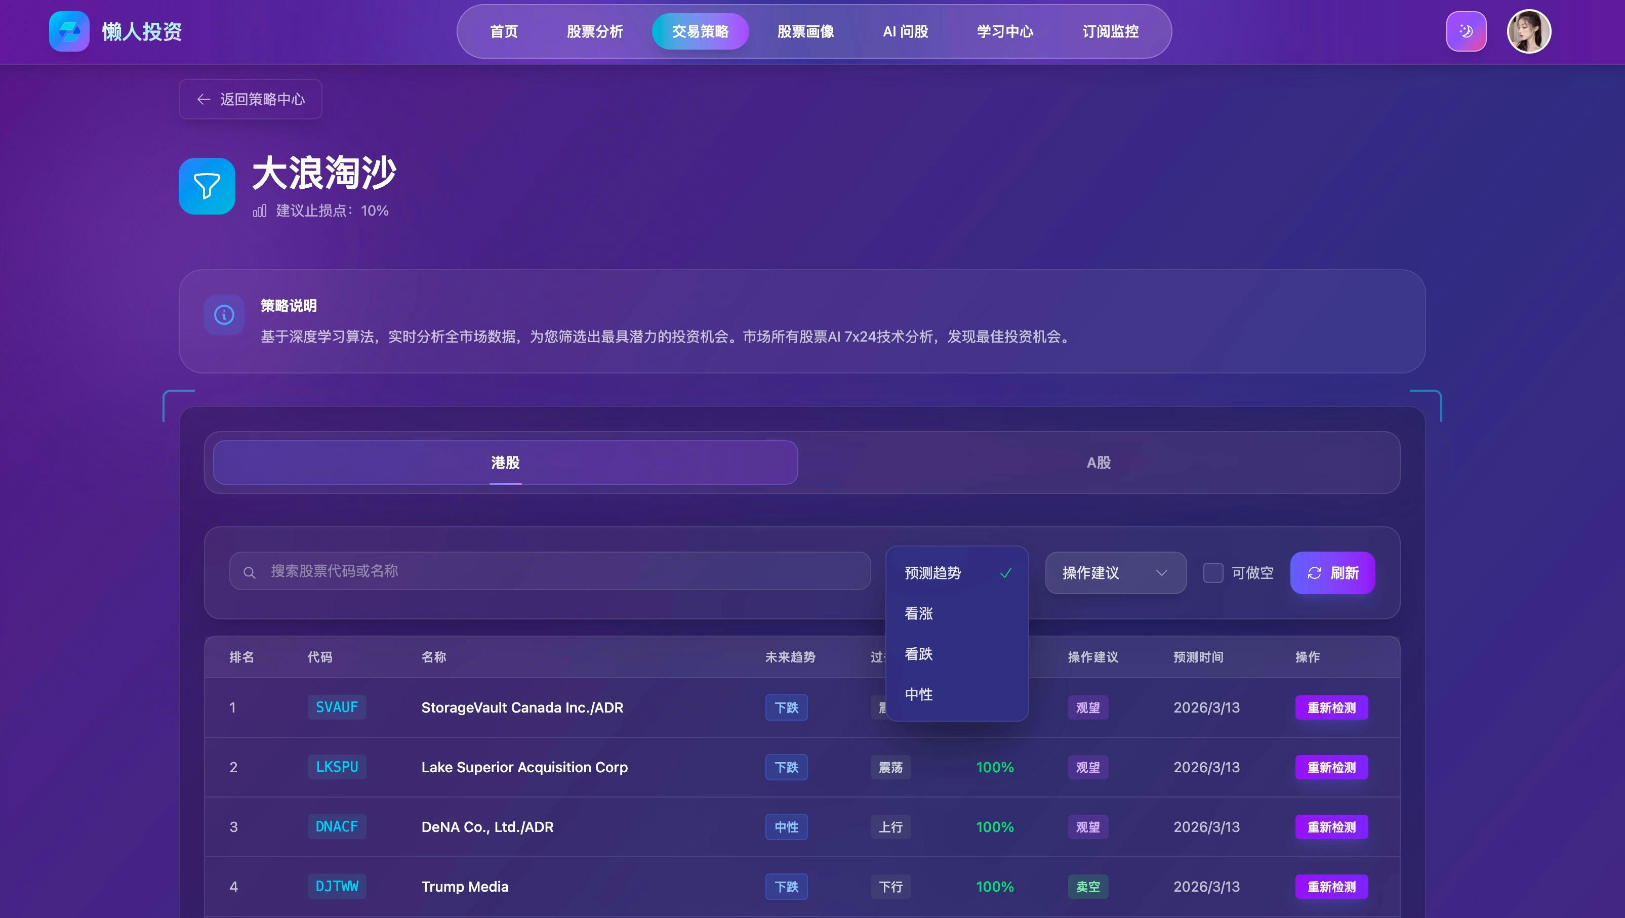Viewport: 1625px width, 918px height.
Task: Click the 懒人投资 logo icon
Action: pyautogui.click(x=69, y=31)
